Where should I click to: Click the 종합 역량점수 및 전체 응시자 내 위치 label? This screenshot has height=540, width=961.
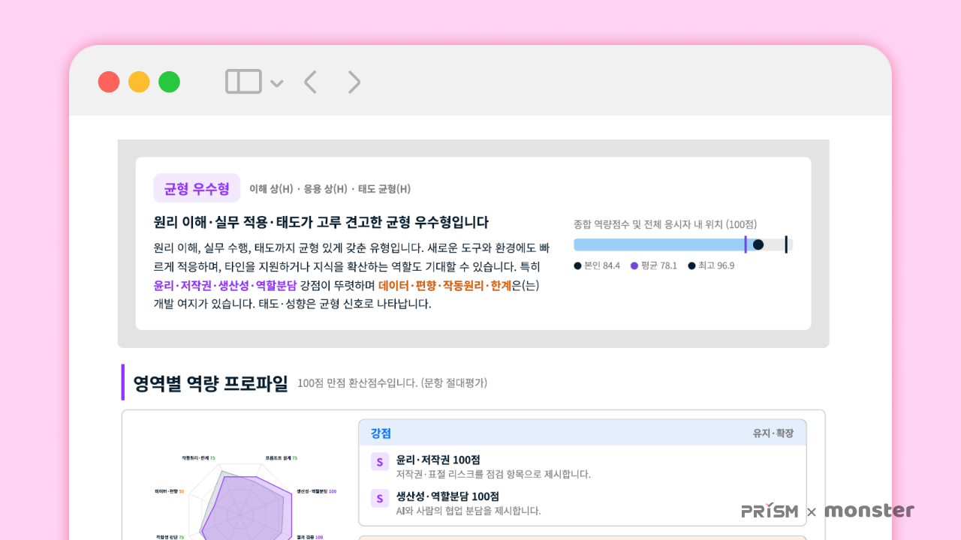click(665, 224)
